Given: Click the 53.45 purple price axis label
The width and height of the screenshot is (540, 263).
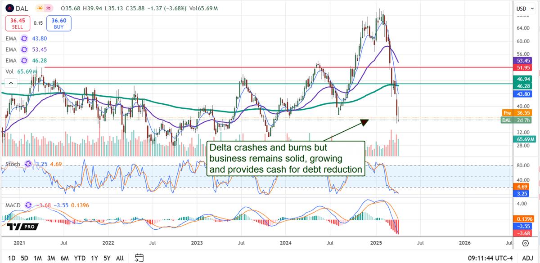Looking at the screenshot, I should tap(523, 60).
